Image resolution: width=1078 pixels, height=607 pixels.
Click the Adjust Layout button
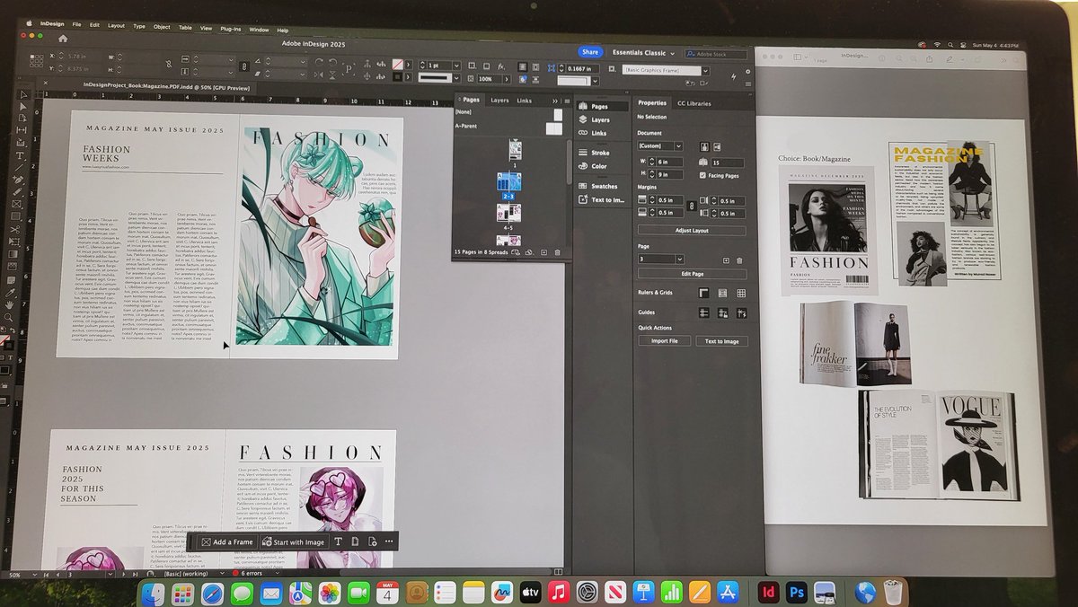[x=692, y=230]
